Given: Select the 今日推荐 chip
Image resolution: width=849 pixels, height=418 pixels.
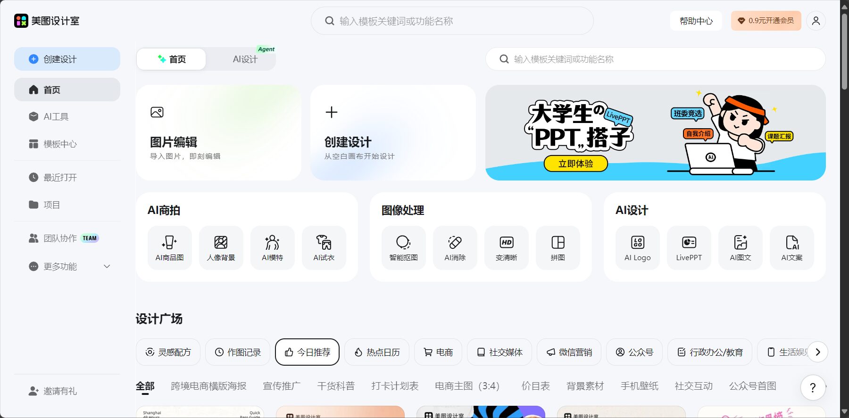Looking at the screenshot, I should [x=307, y=352].
